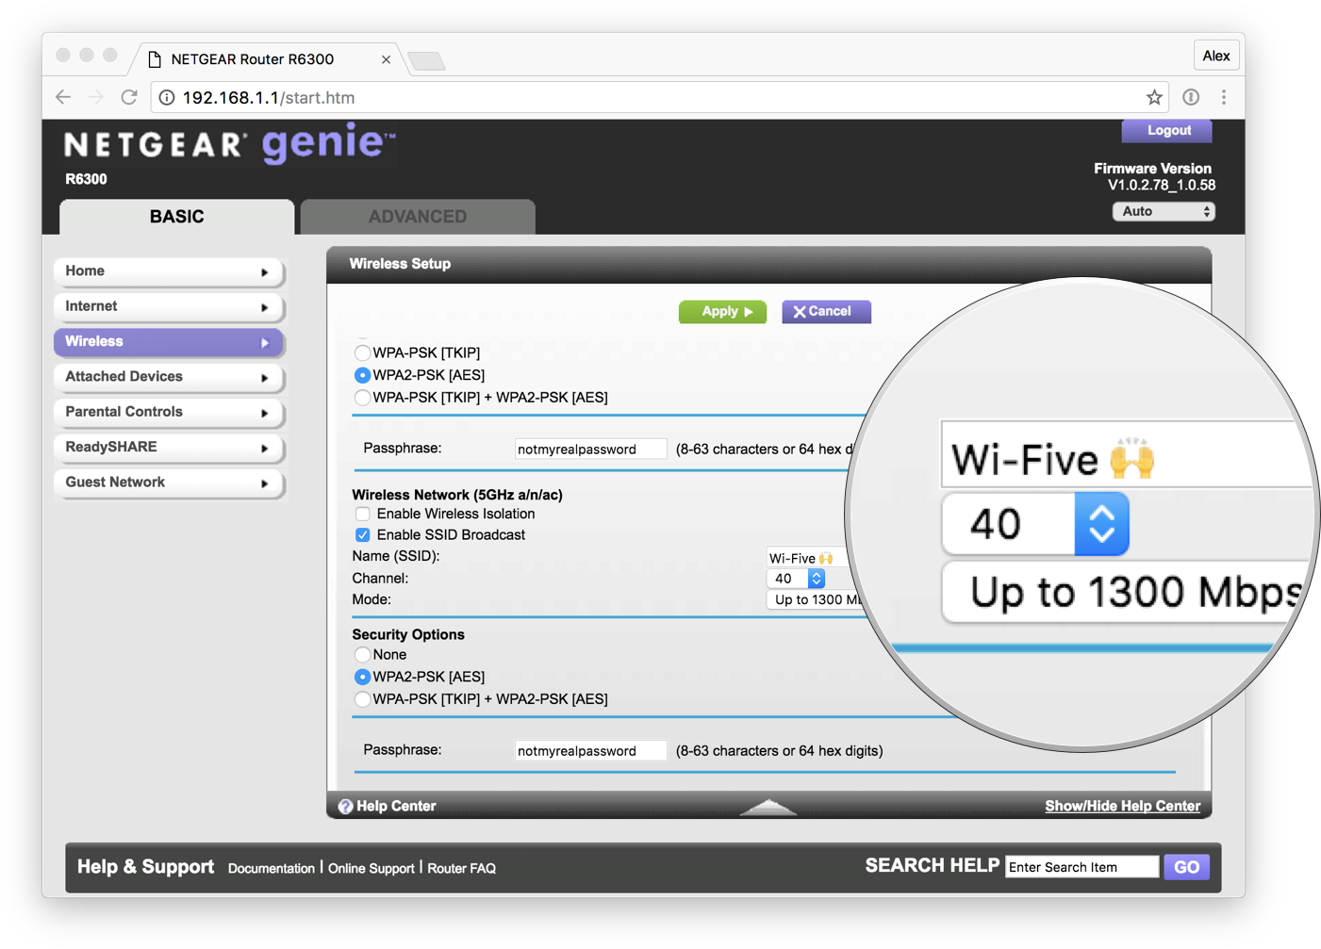Image resolution: width=1321 pixels, height=949 pixels.
Task: Close the NETGEAR Router R6300 tab
Action: point(386,59)
